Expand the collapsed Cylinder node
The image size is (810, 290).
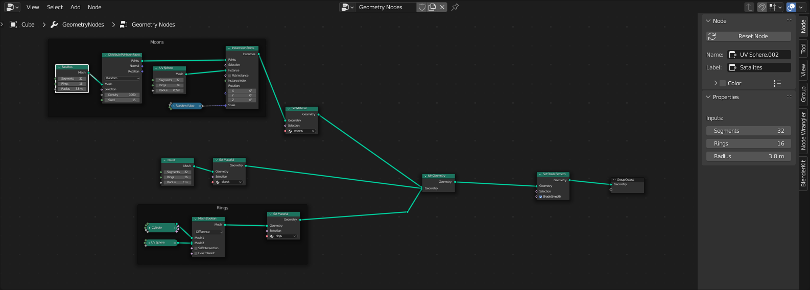point(149,228)
